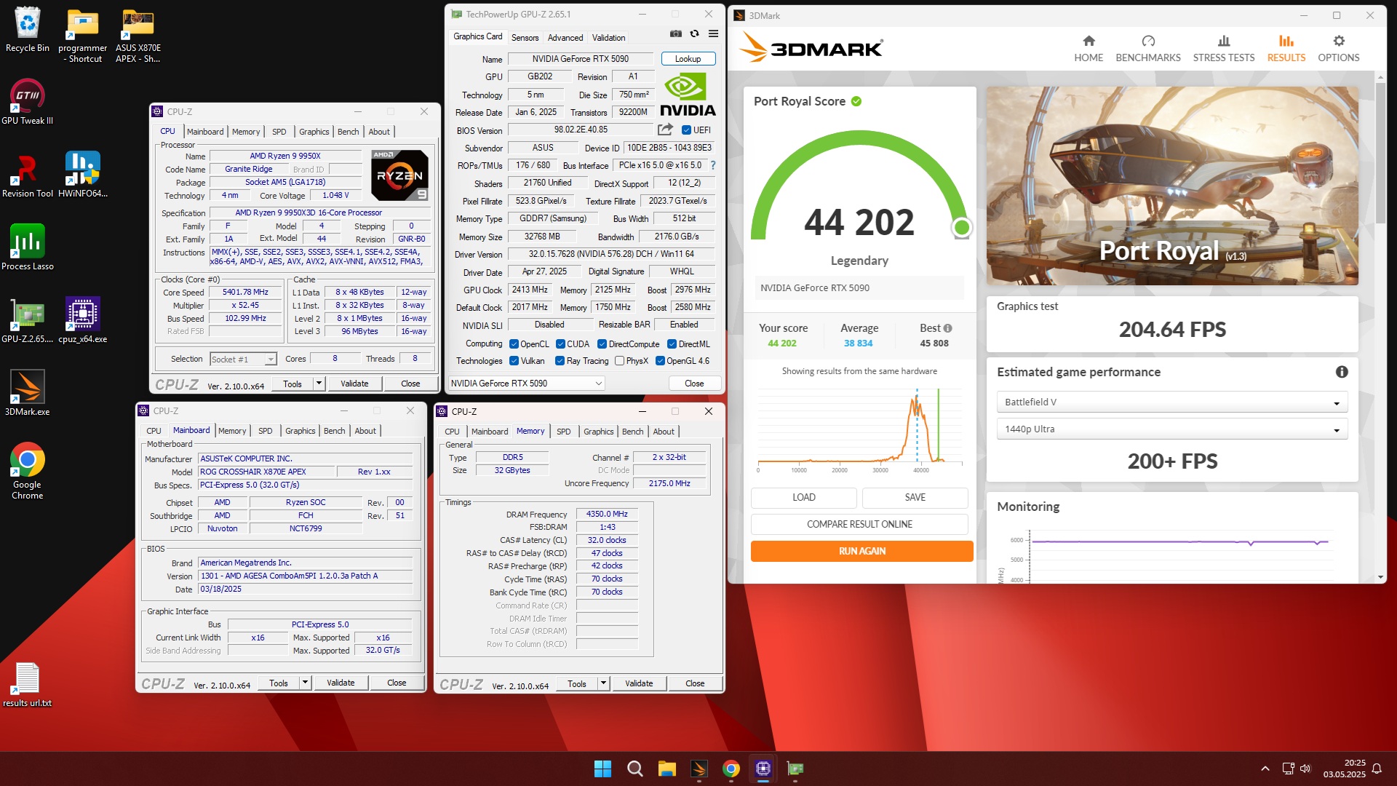
Task: Show hidden system tray icons chevron
Action: pos(1265,769)
